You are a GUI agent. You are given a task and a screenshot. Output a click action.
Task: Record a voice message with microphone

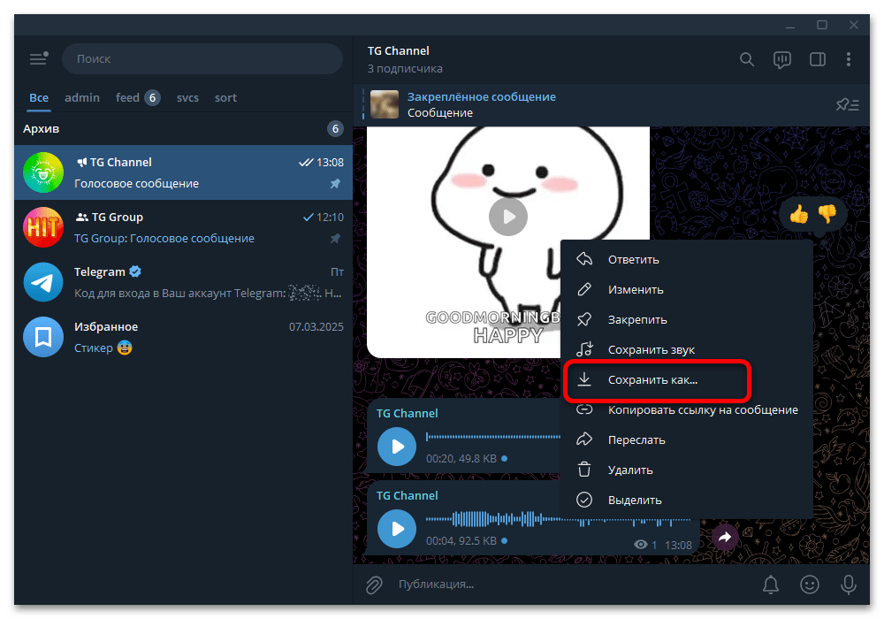pyautogui.click(x=849, y=585)
